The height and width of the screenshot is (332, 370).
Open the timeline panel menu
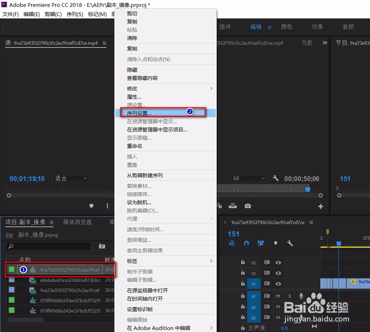coord(311,222)
